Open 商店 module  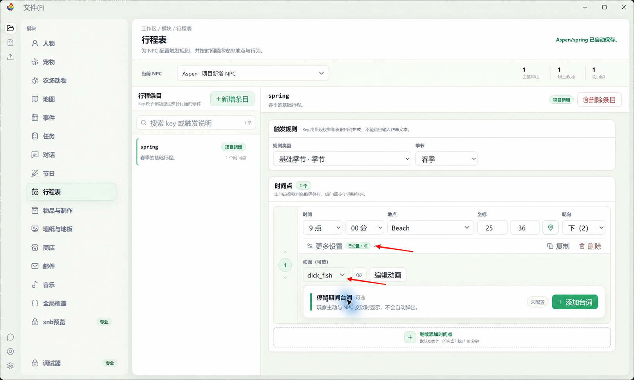pos(71,248)
